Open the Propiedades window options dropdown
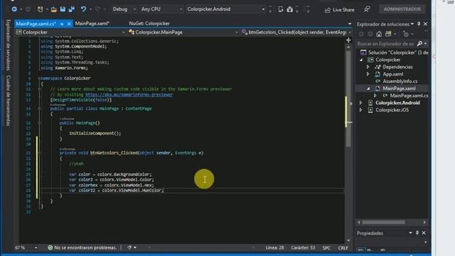This screenshot has width=455, height=256. [411, 233]
